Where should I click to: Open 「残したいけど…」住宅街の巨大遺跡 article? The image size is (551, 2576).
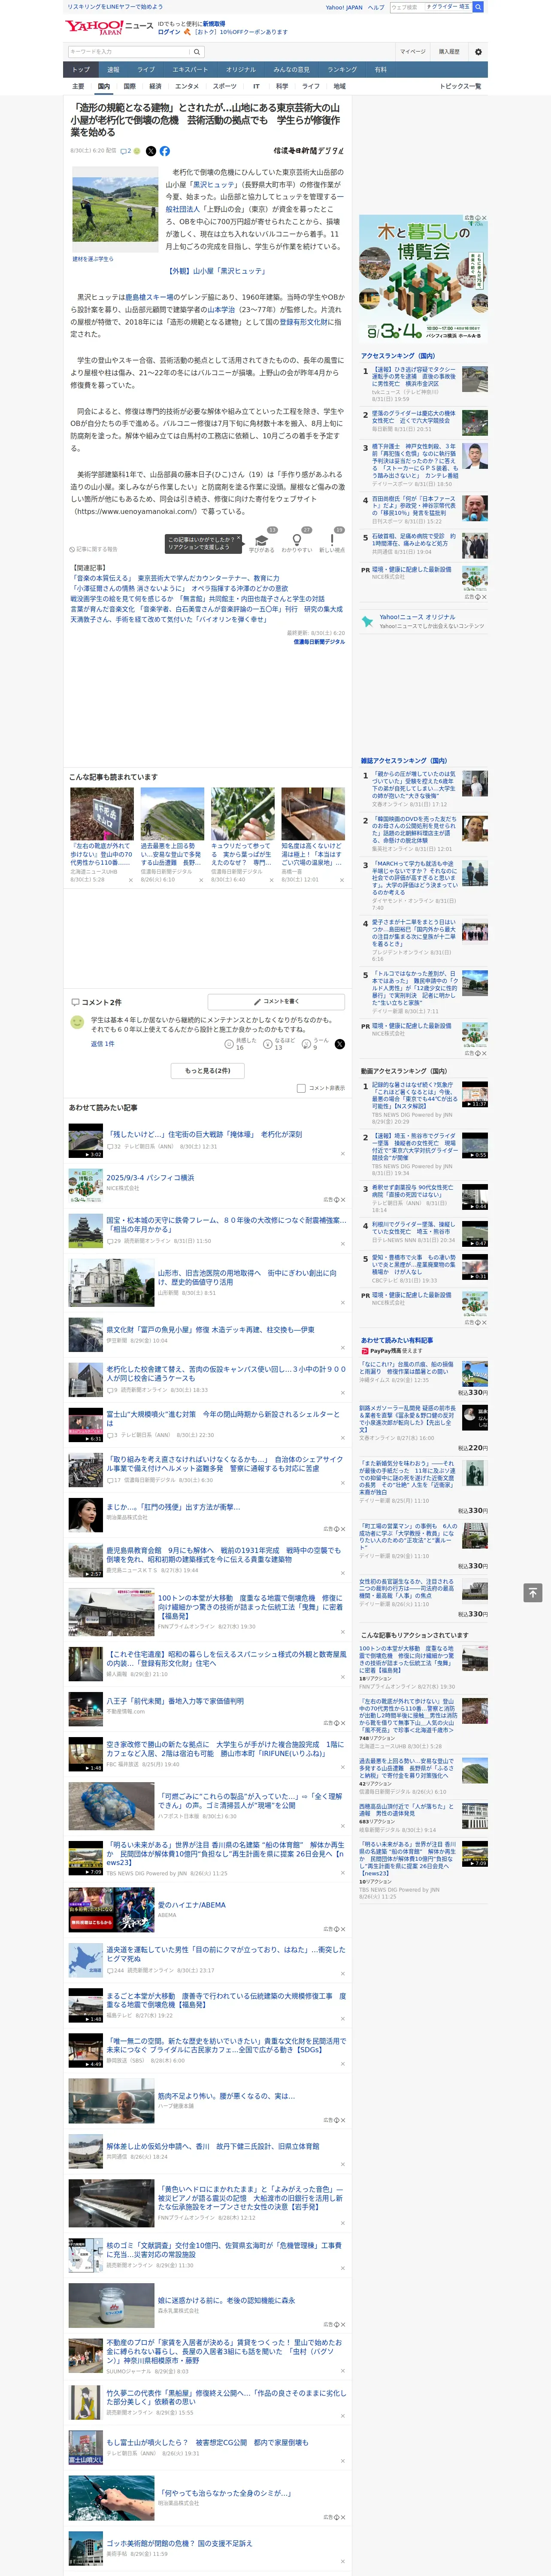204,1134
